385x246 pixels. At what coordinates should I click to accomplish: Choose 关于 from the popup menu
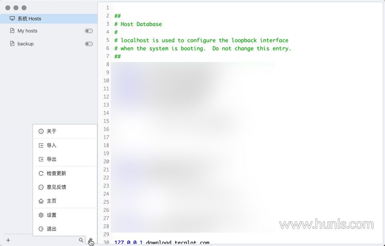point(65,131)
